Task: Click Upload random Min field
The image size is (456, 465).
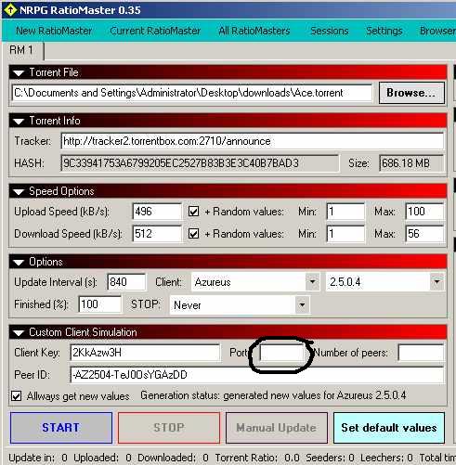Action: 345,212
